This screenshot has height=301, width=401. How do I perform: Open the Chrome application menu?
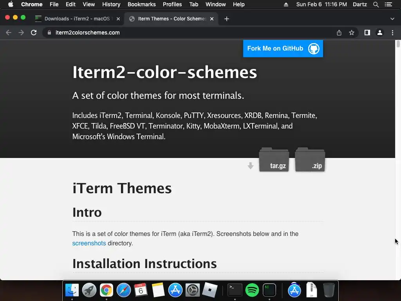point(32,4)
